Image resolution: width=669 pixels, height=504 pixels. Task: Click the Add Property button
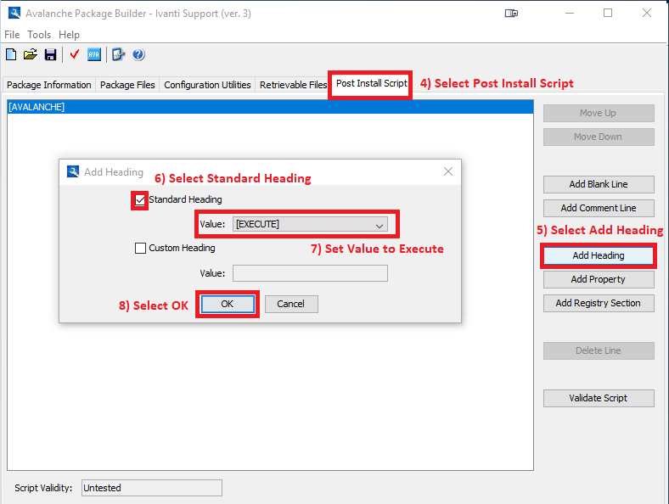(x=599, y=279)
